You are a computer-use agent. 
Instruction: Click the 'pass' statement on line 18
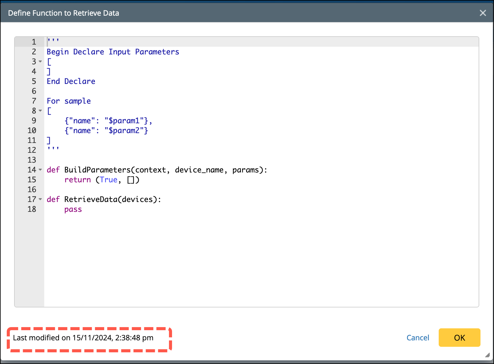[73, 209]
